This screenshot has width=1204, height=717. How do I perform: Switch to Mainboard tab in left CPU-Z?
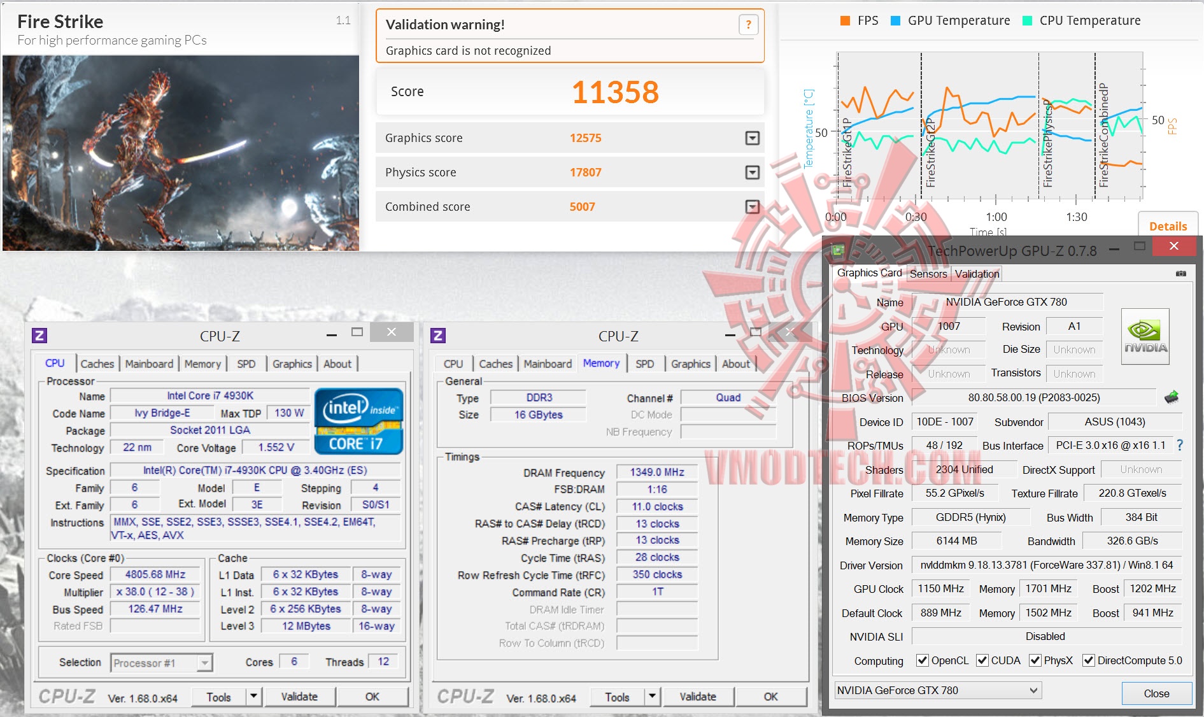(149, 364)
